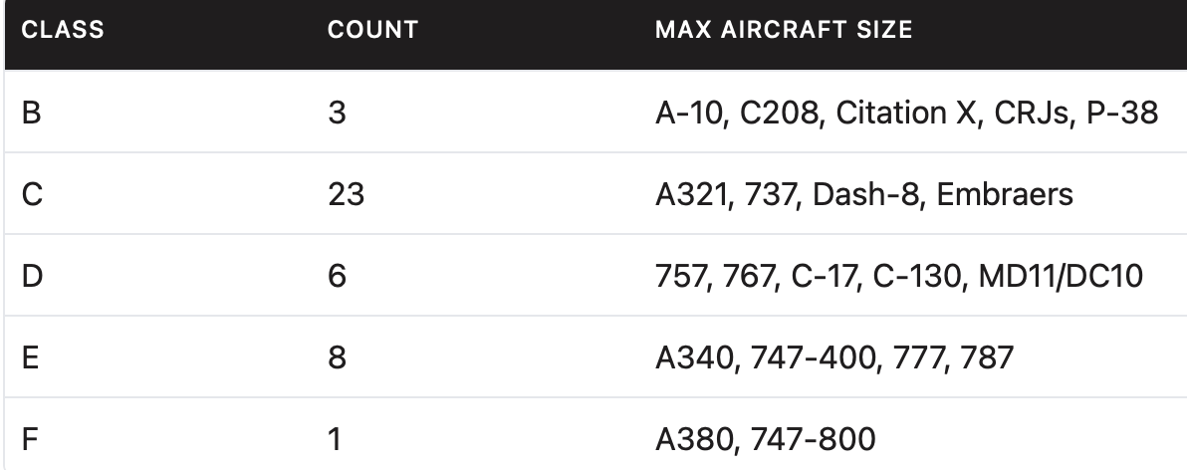This screenshot has height=470, width=1187.
Task: Click count value 1 in class F row
Action: pyautogui.click(x=335, y=439)
